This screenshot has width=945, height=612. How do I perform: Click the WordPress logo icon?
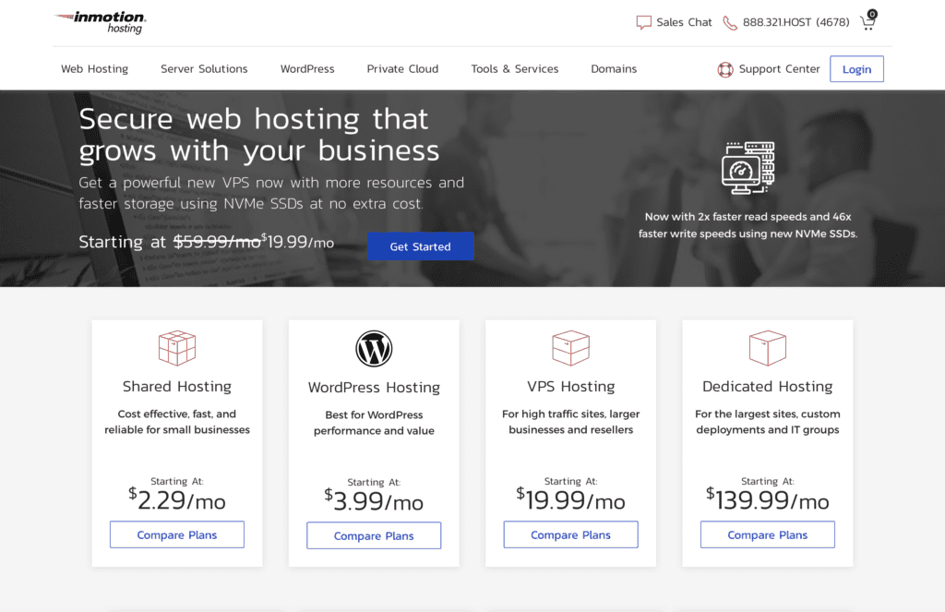(374, 349)
